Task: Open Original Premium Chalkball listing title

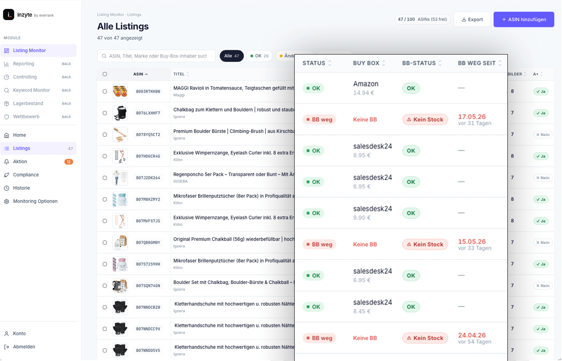Action: [234, 239]
